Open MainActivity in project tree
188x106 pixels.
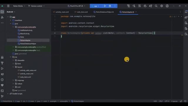click(25, 34)
